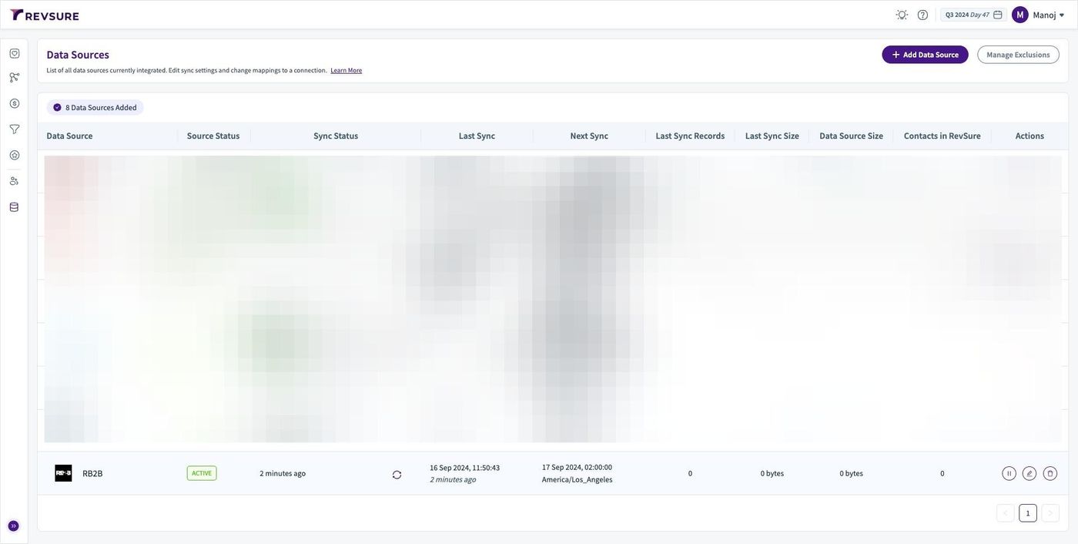Click the last sync time 16 Sep 2024, 11:50:43
This screenshot has width=1078, height=544.
tap(464, 468)
